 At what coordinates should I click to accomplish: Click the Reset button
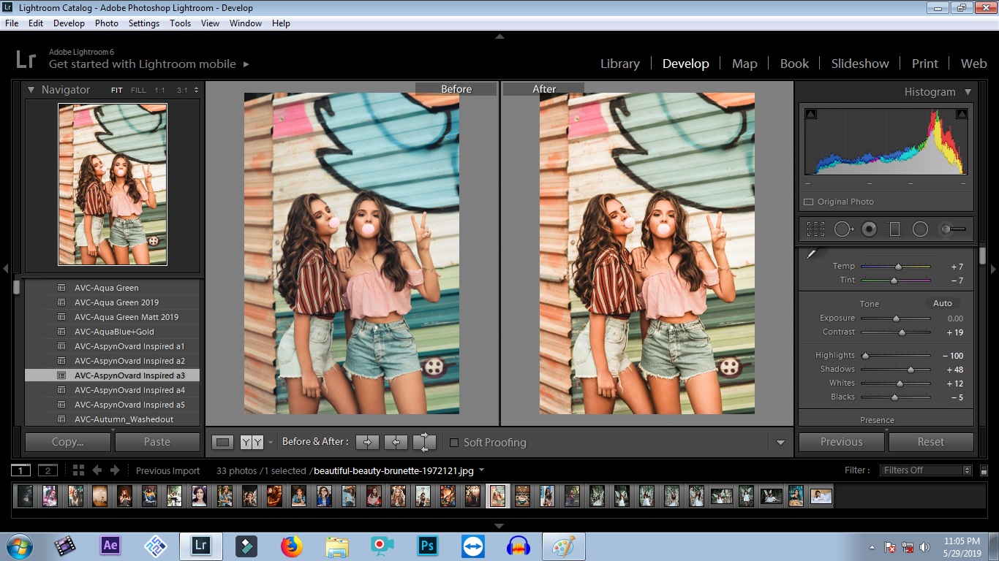[x=930, y=442]
